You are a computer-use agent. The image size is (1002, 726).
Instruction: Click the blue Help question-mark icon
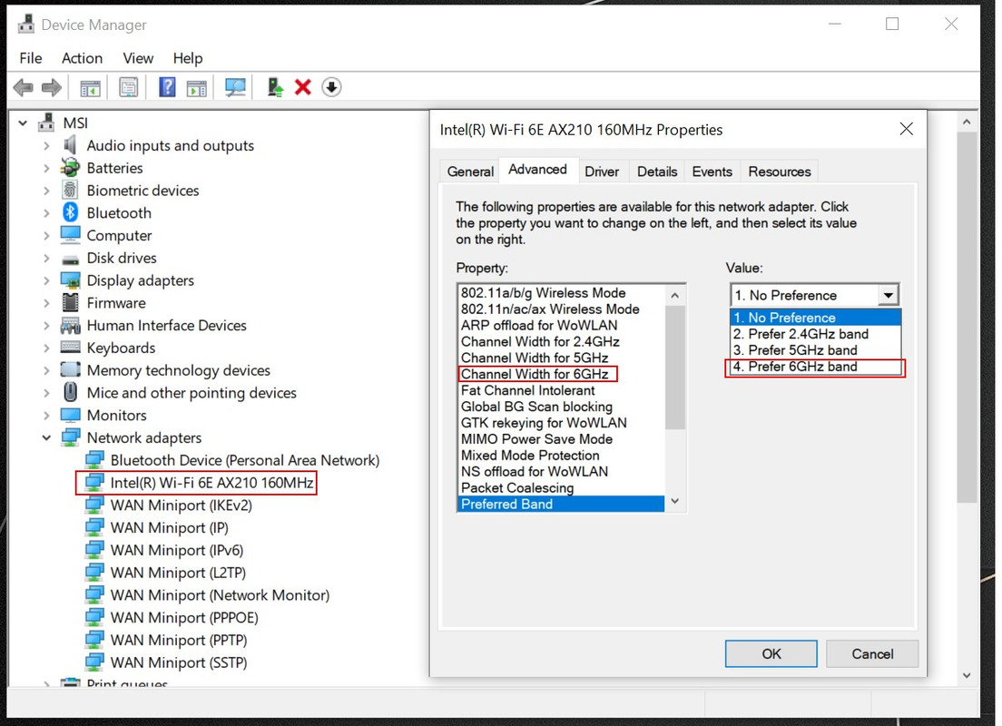167,87
